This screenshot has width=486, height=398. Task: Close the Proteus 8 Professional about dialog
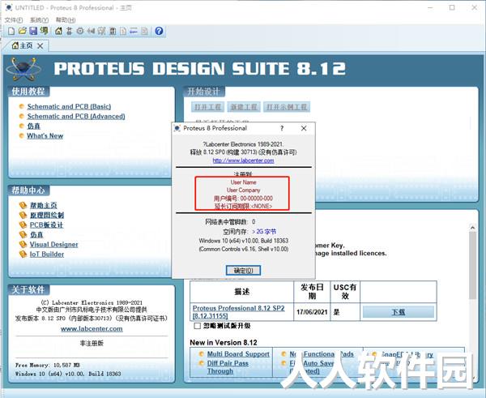coord(304,128)
